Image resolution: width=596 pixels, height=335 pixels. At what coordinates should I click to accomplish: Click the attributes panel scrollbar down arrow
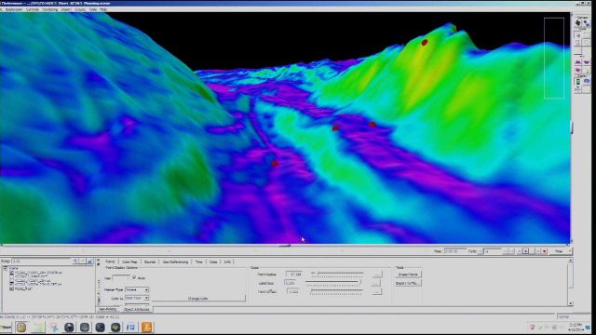click(x=571, y=303)
